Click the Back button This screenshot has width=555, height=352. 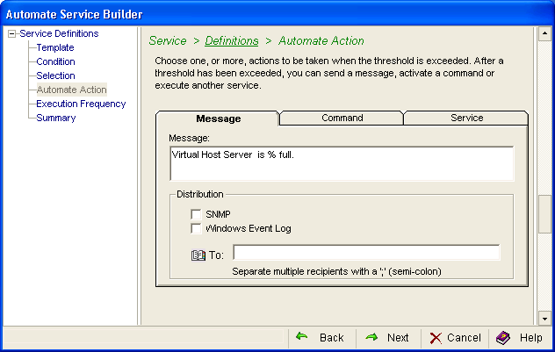point(321,338)
